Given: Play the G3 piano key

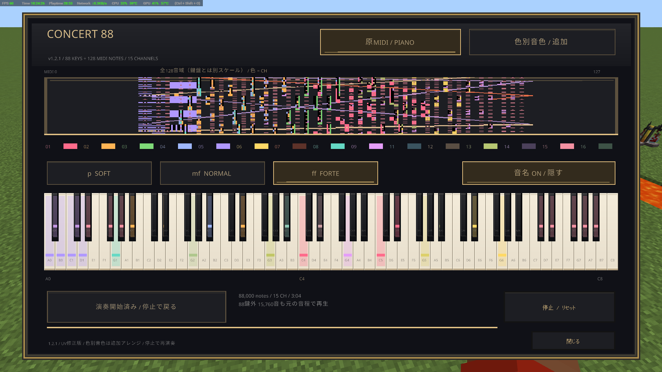Looking at the screenshot, I should point(270,255).
